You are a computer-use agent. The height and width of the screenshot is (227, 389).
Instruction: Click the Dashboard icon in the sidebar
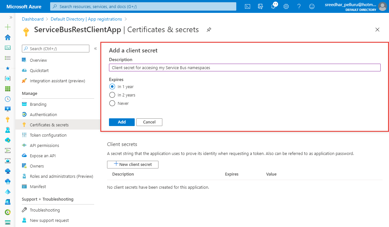pos(7,48)
